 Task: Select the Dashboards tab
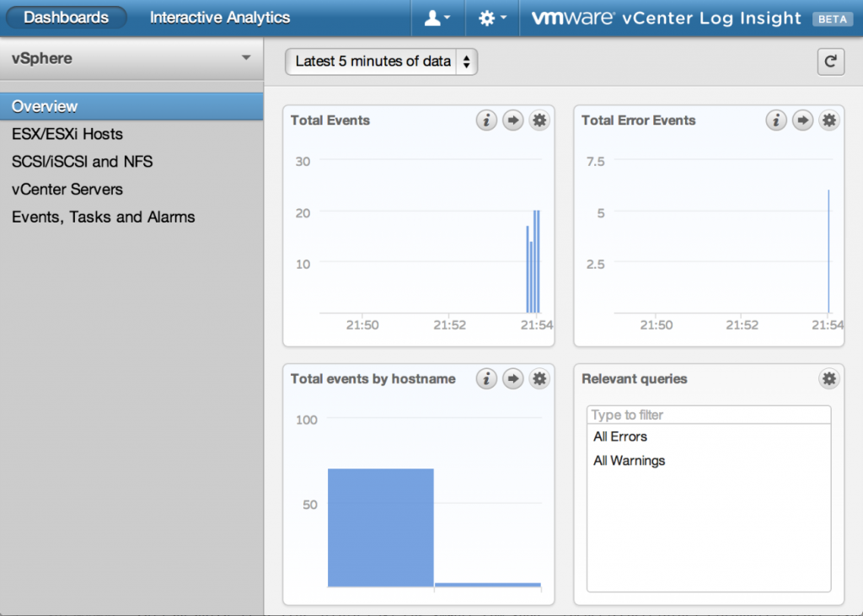click(x=66, y=17)
